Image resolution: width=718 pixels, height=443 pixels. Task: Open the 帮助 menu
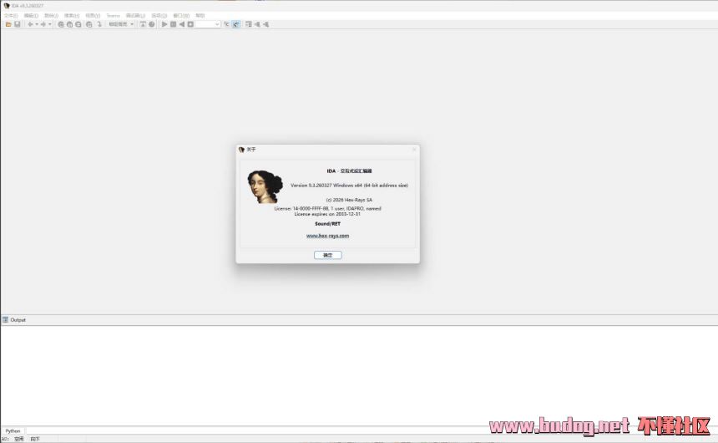click(200, 16)
